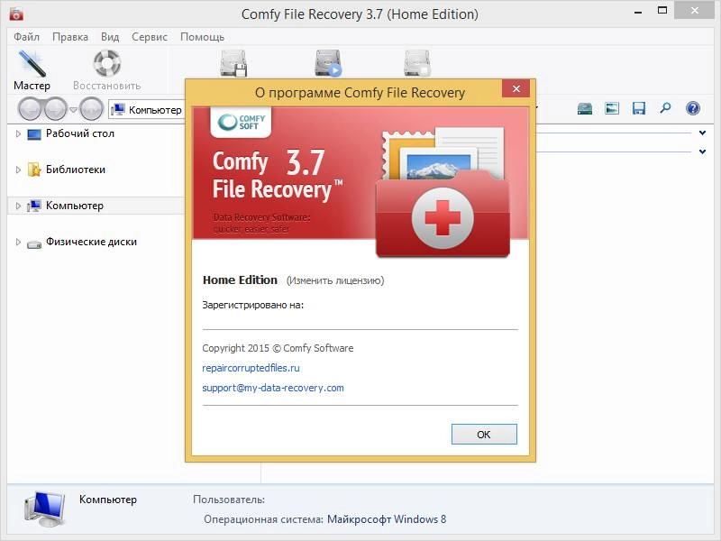Select Рабочий стол in the tree

point(79,133)
